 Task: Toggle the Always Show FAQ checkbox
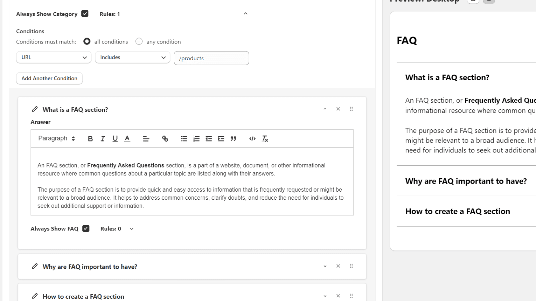pos(86,228)
